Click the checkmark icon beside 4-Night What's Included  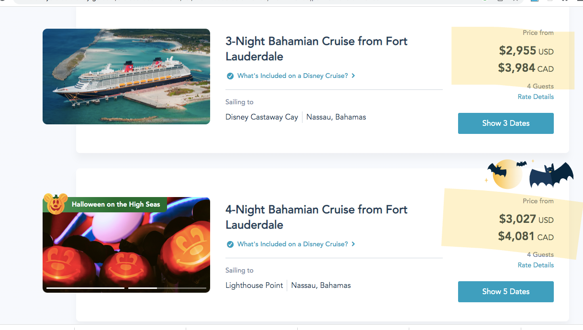pyautogui.click(x=230, y=244)
